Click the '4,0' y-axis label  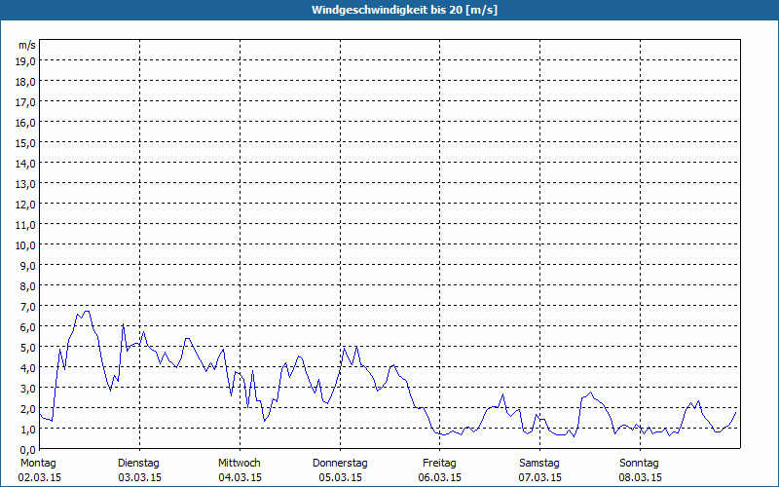27,368
